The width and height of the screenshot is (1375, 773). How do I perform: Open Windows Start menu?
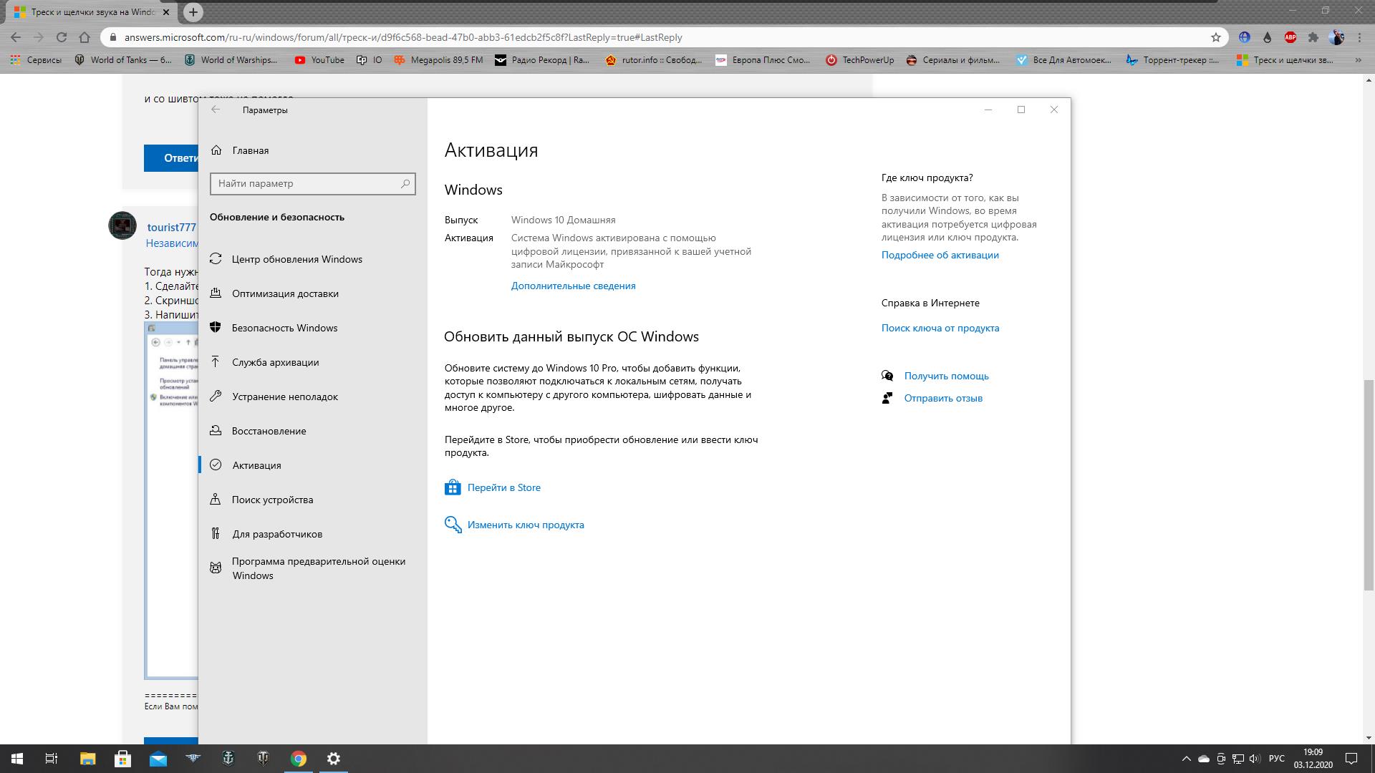17,759
